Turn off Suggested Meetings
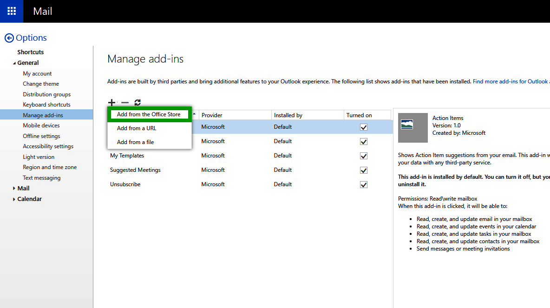 (364, 170)
